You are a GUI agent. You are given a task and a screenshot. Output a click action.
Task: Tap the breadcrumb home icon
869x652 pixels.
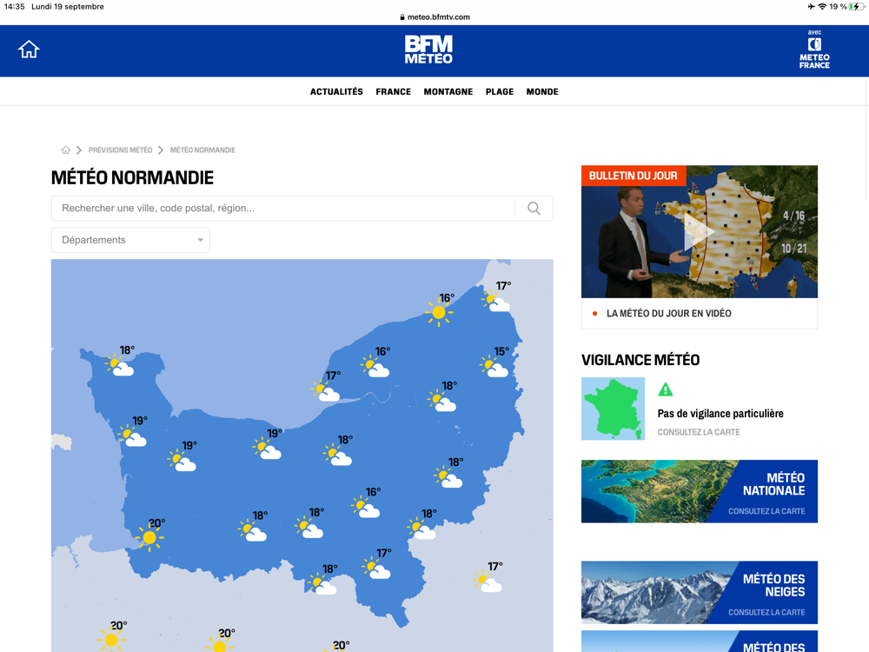click(65, 150)
